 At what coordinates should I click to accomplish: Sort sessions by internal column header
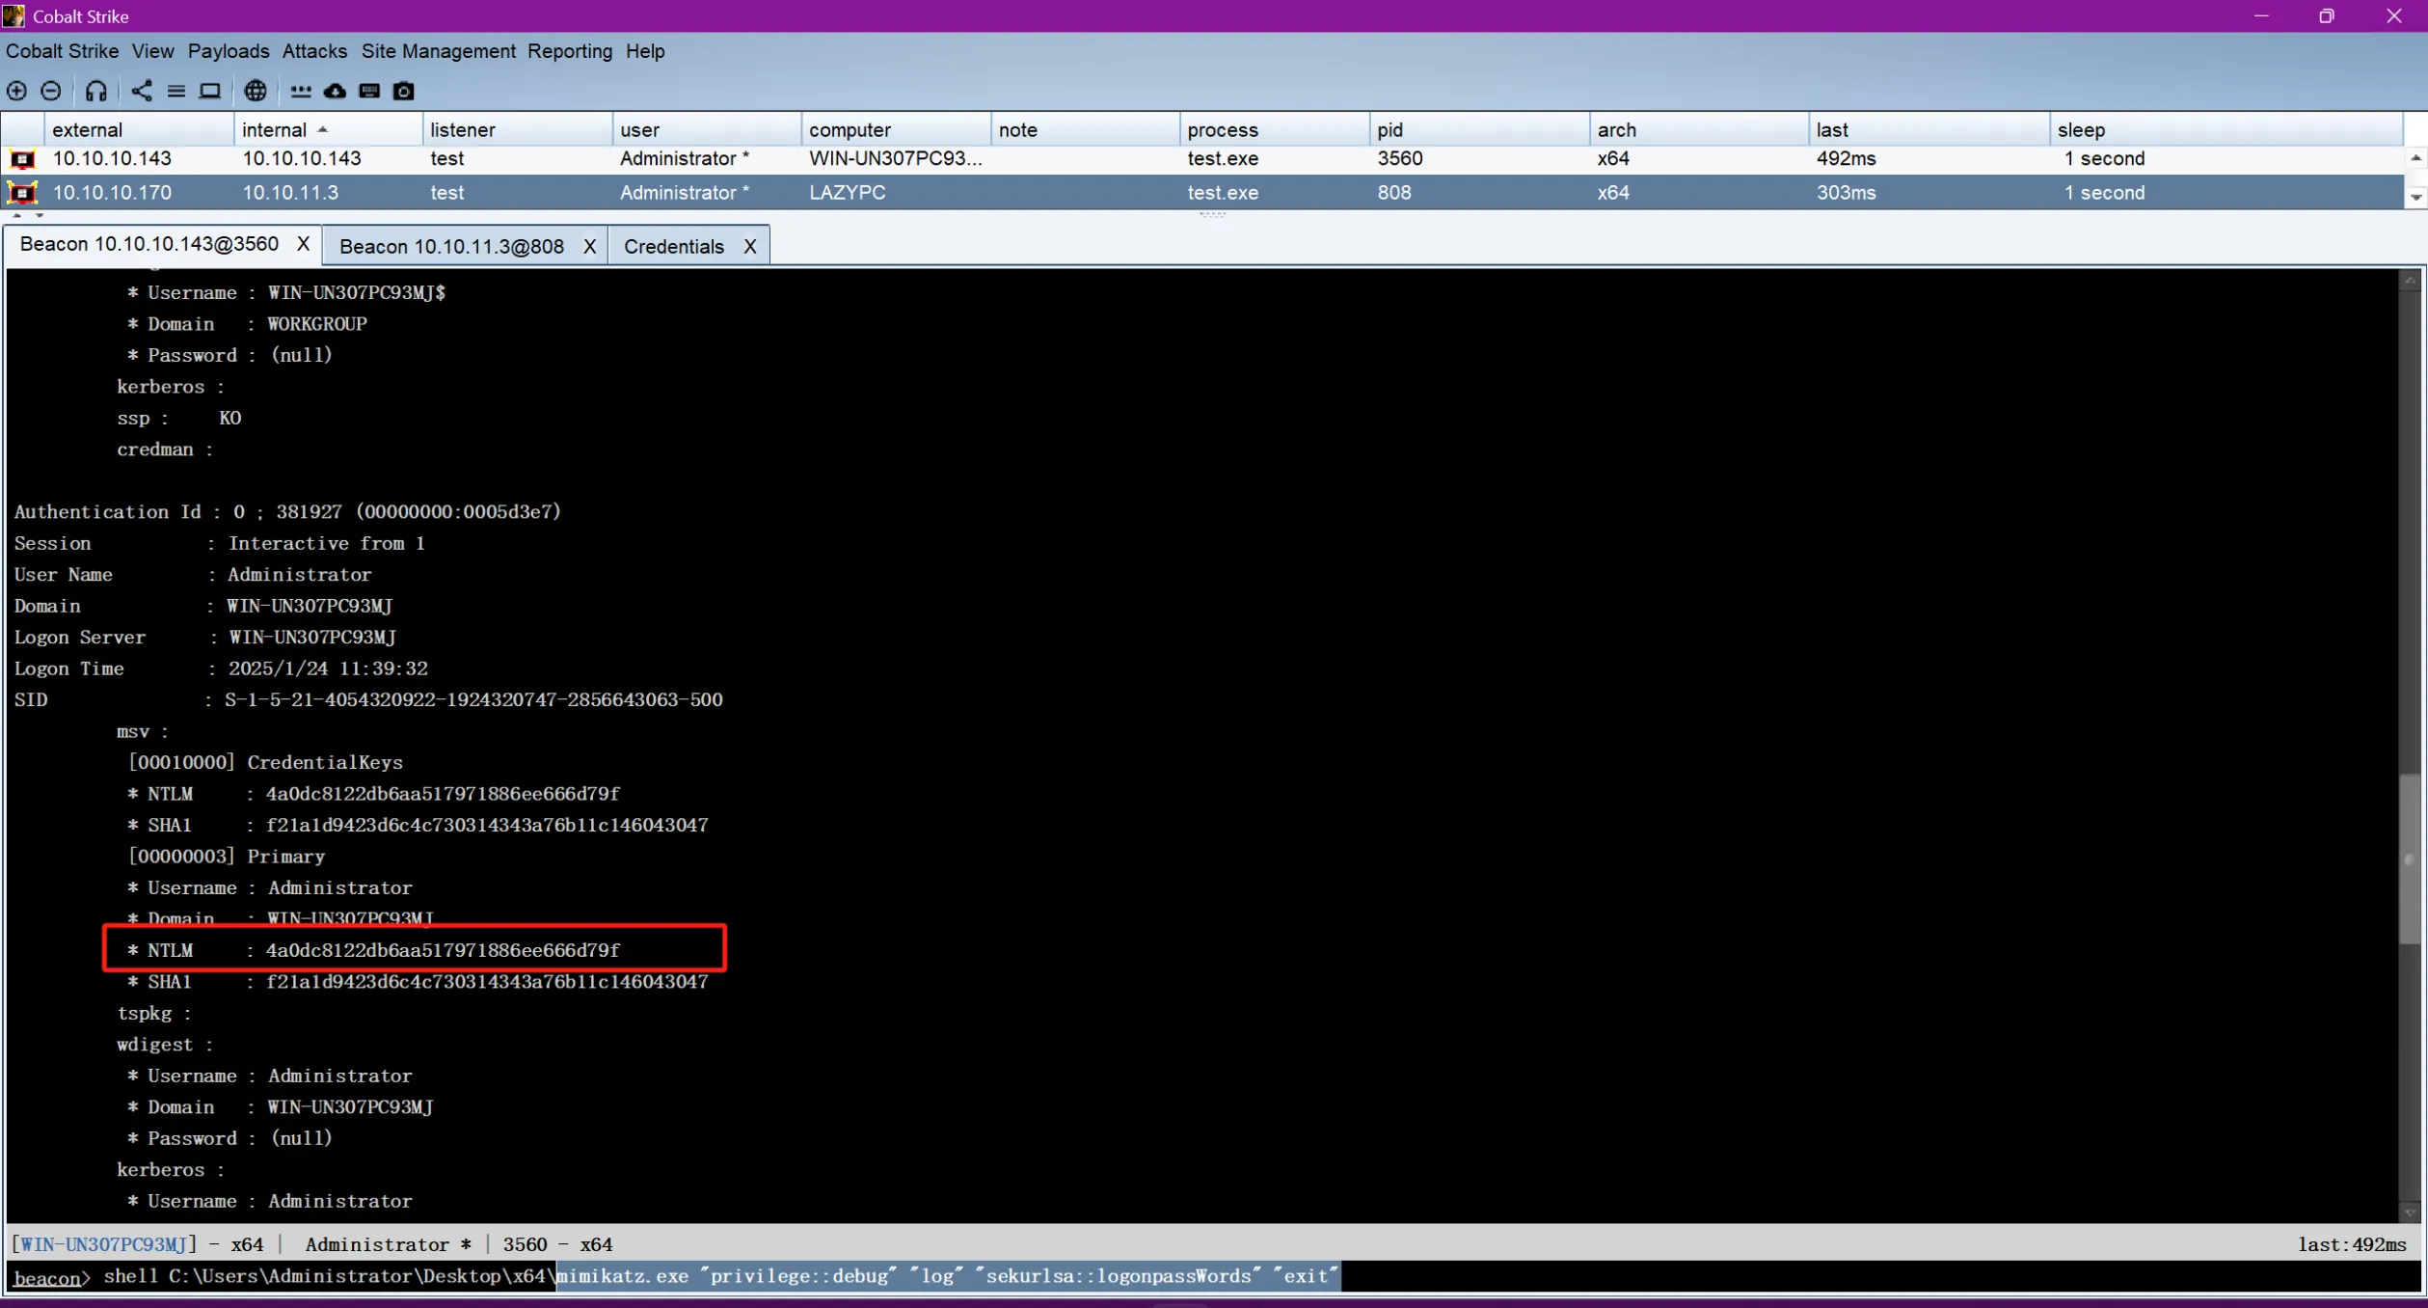[x=328, y=129]
